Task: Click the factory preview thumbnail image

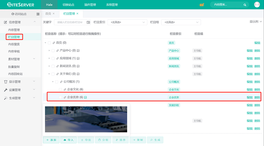Action: [x=86, y=119]
